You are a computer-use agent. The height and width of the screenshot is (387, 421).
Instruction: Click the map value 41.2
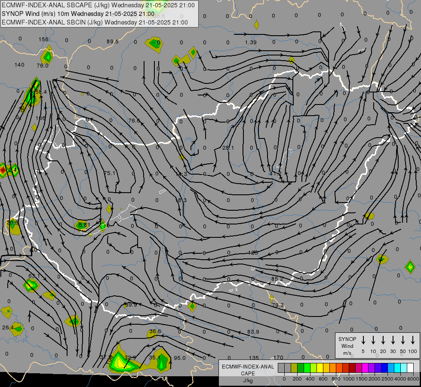coord(275,174)
